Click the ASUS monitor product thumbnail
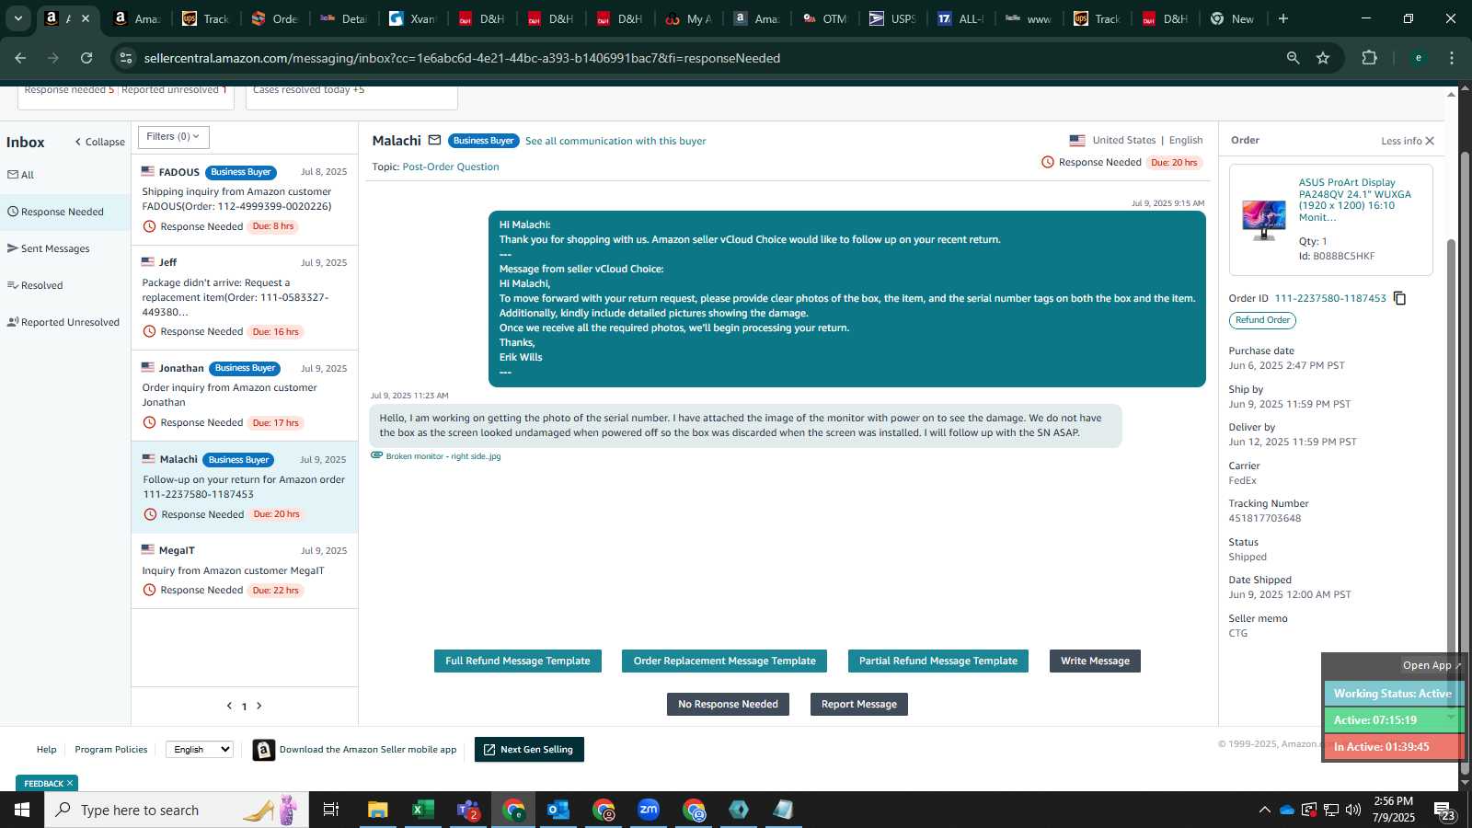Image resolution: width=1472 pixels, height=828 pixels. click(1263, 220)
